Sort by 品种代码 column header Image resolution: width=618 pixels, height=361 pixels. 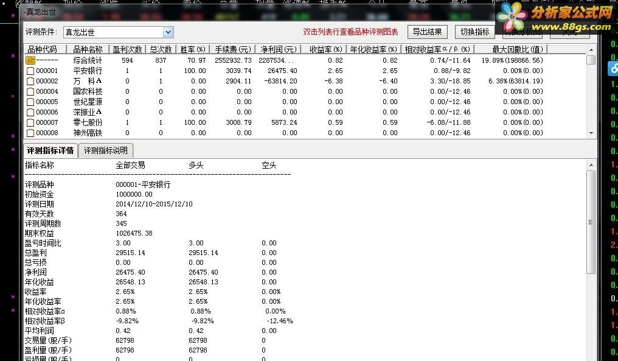point(45,49)
